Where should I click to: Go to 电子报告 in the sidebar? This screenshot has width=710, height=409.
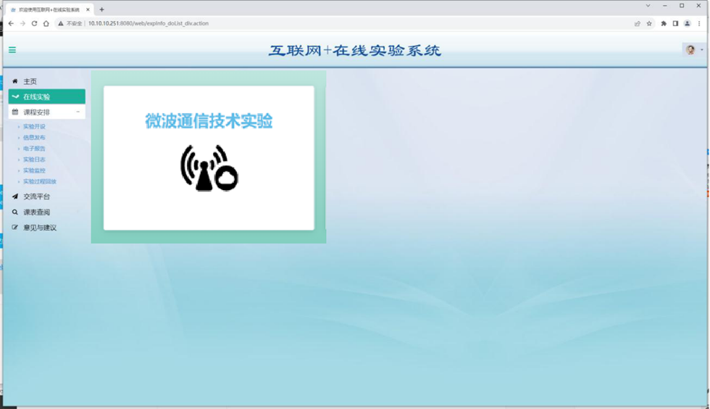(x=34, y=149)
